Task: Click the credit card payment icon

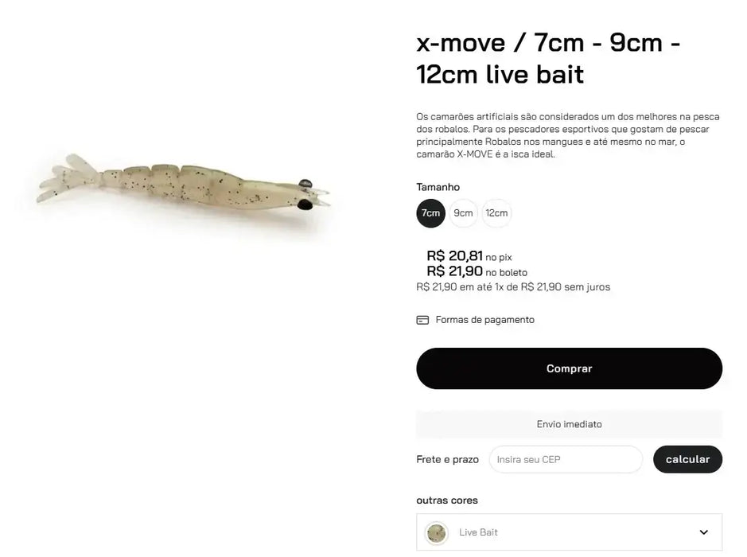Action: [422, 320]
